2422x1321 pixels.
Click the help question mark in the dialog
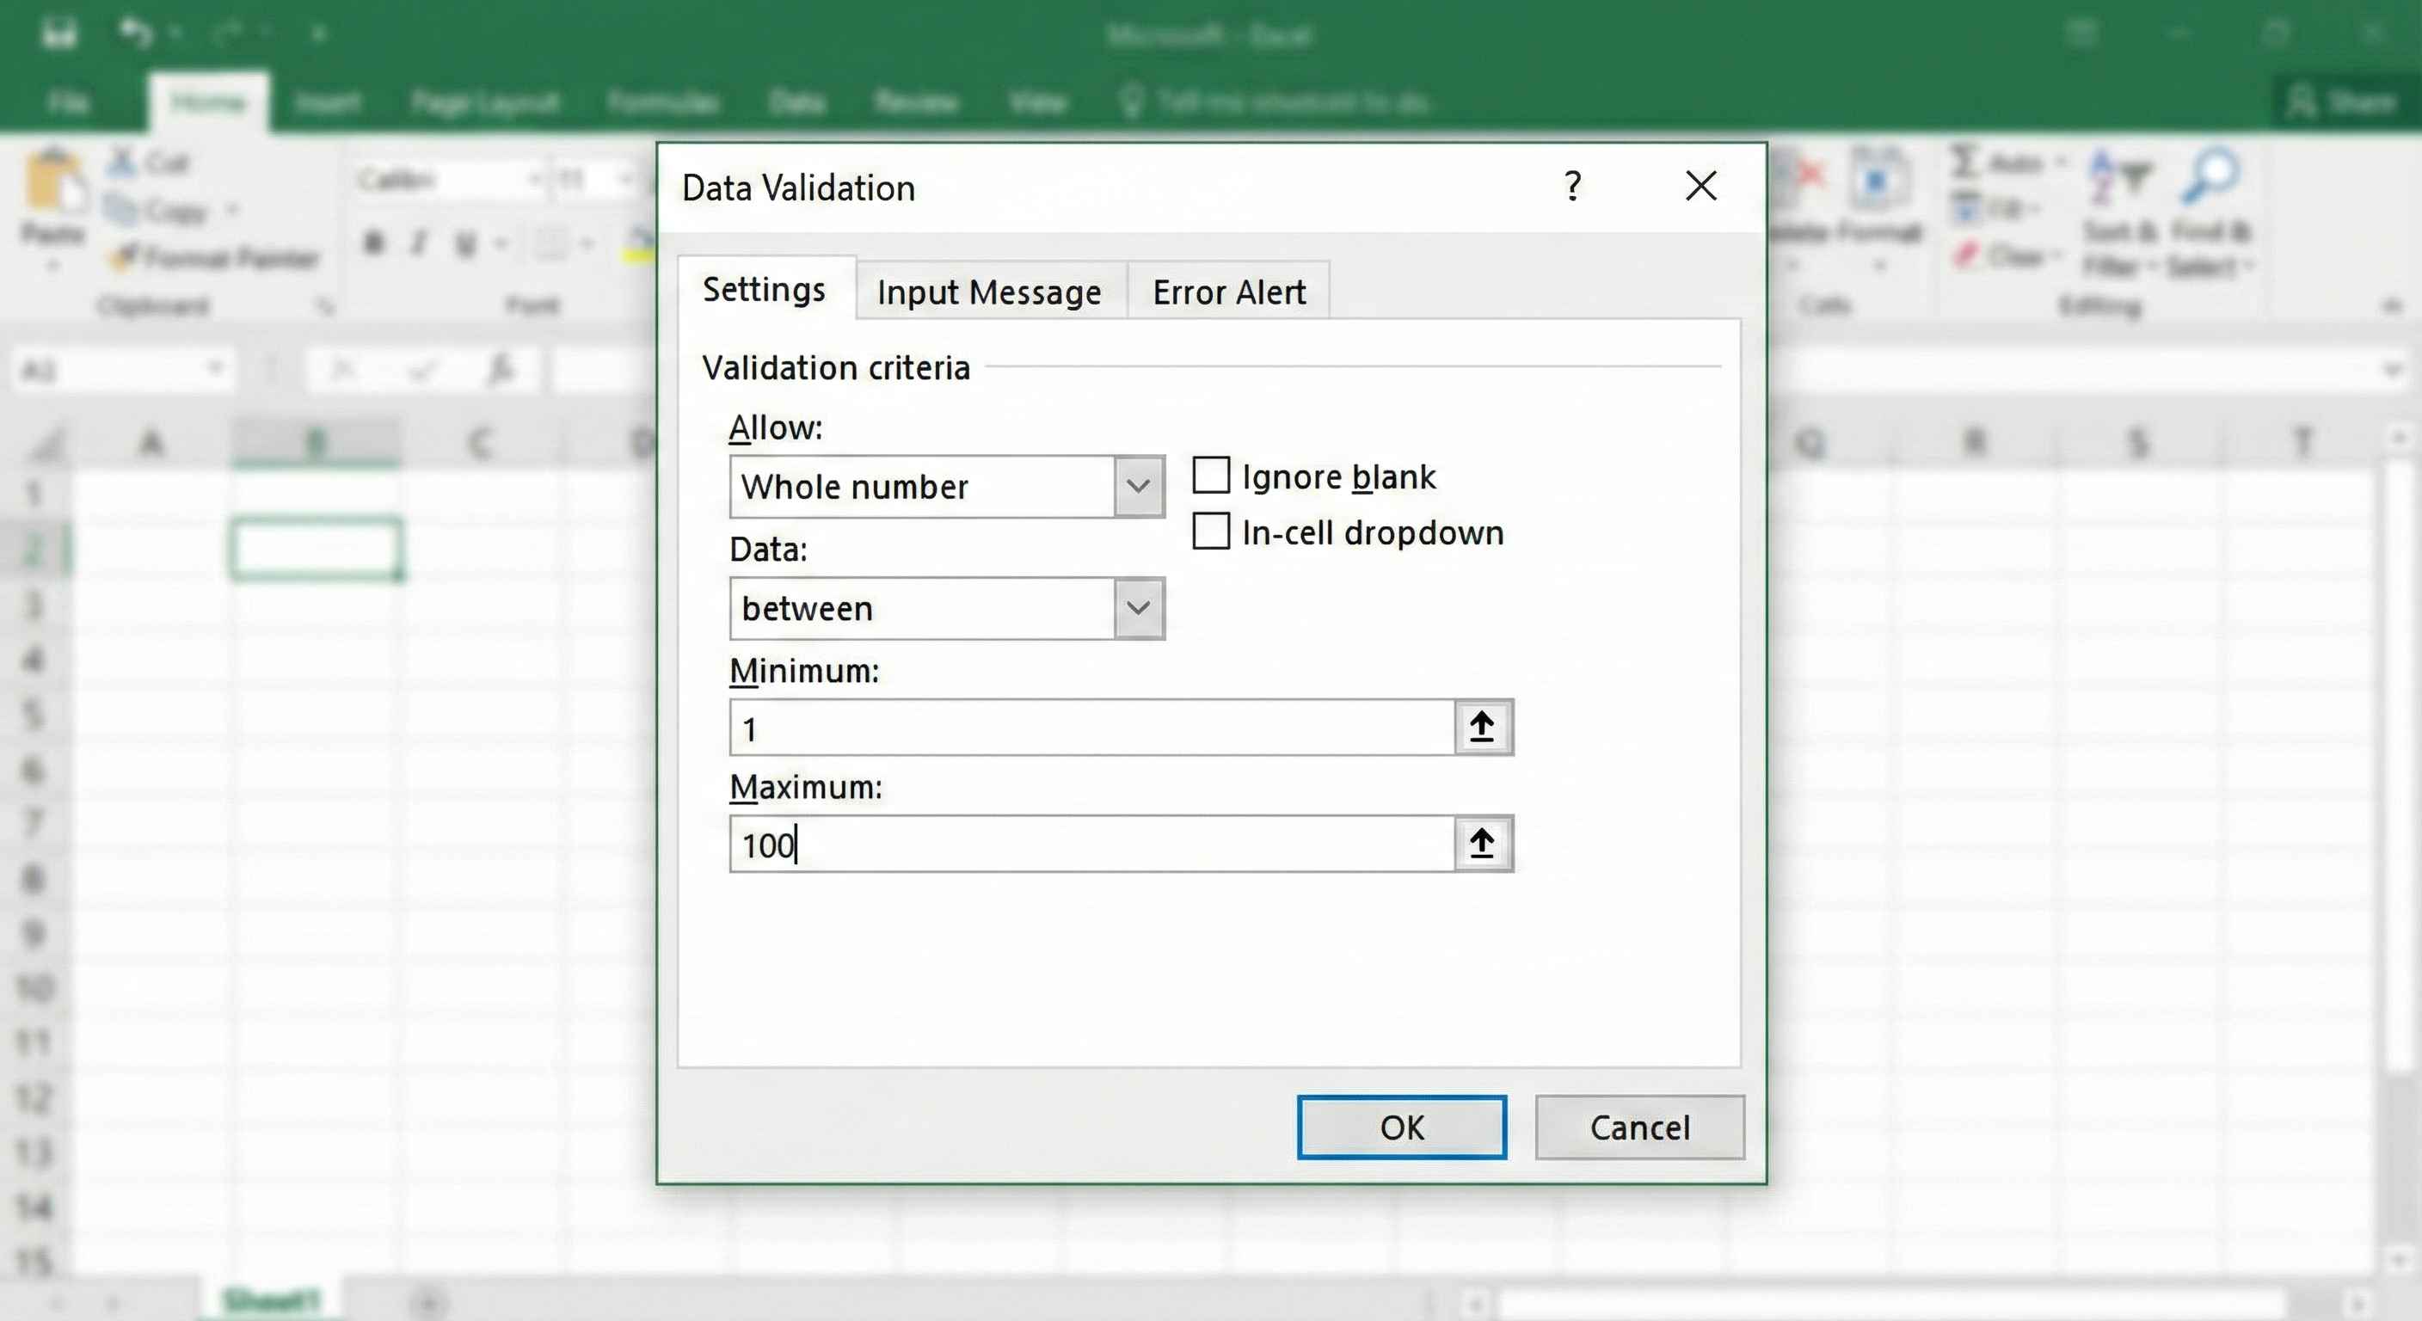(1573, 186)
